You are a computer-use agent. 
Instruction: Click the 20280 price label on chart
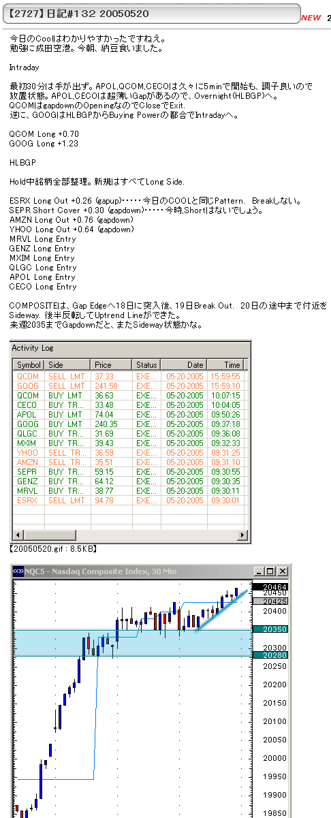(x=270, y=655)
